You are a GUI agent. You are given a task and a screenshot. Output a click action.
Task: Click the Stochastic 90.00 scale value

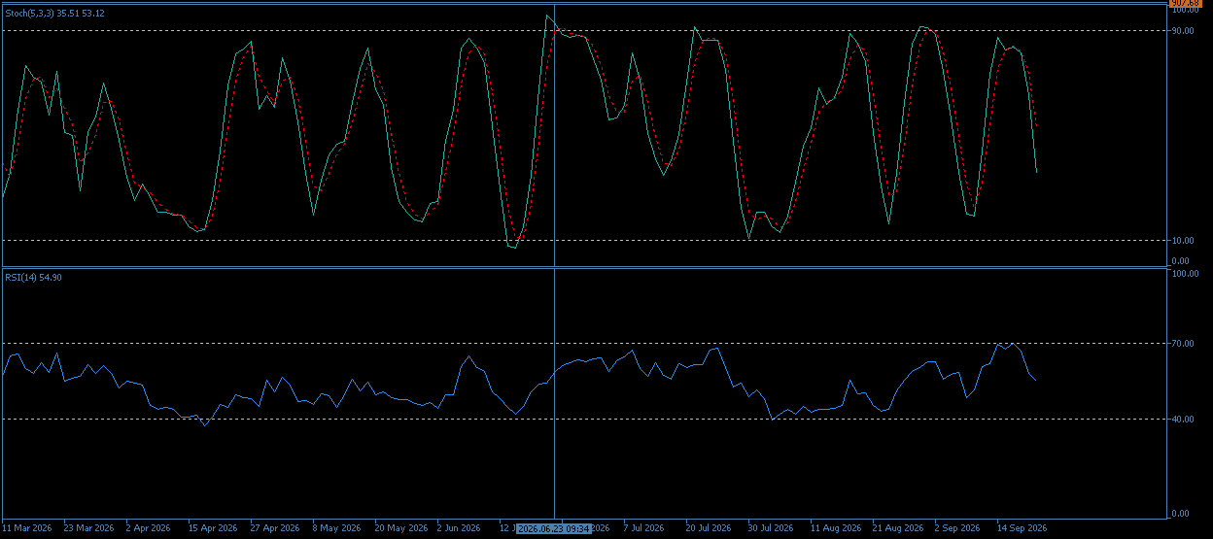click(1182, 31)
